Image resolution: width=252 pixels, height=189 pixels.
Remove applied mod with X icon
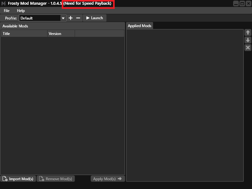[248, 47]
